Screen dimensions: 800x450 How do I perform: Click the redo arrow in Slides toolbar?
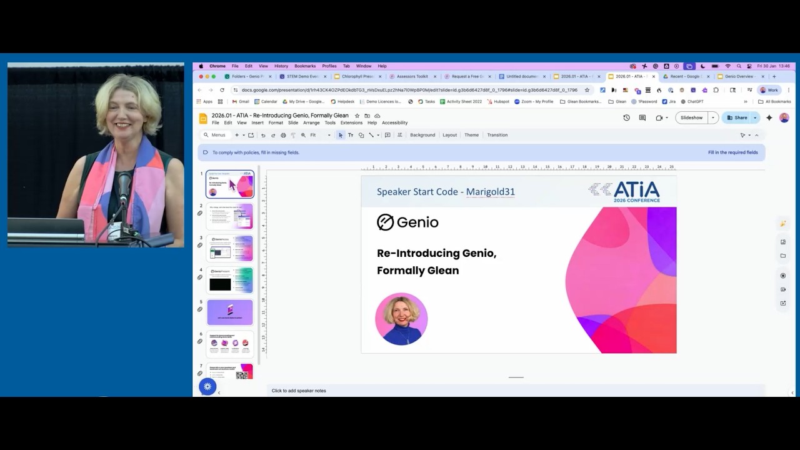(x=273, y=135)
